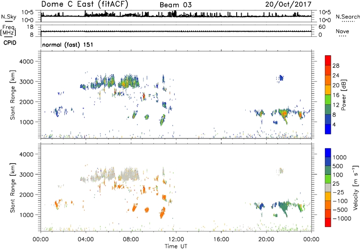This screenshot has width=360, height=249.
Task: Click the 'Beam 03' label
Action: [x=175, y=5]
